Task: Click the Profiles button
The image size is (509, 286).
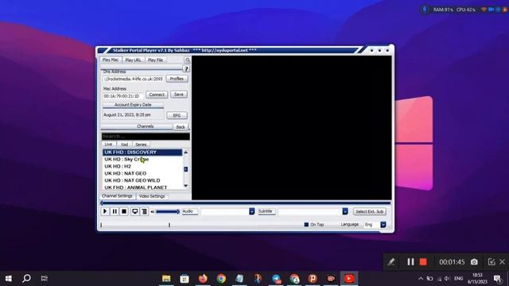Action: coord(177,79)
